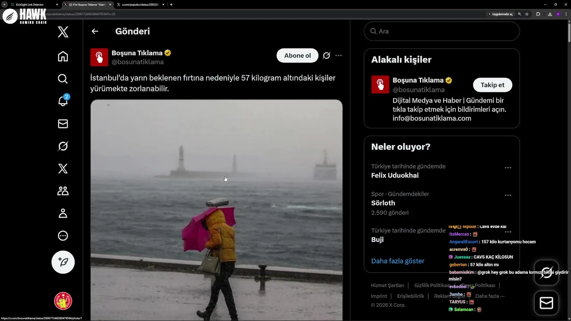The width and height of the screenshot is (571, 321).
Task: Click the zoom magnifier in address bar
Action: (x=520, y=14)
